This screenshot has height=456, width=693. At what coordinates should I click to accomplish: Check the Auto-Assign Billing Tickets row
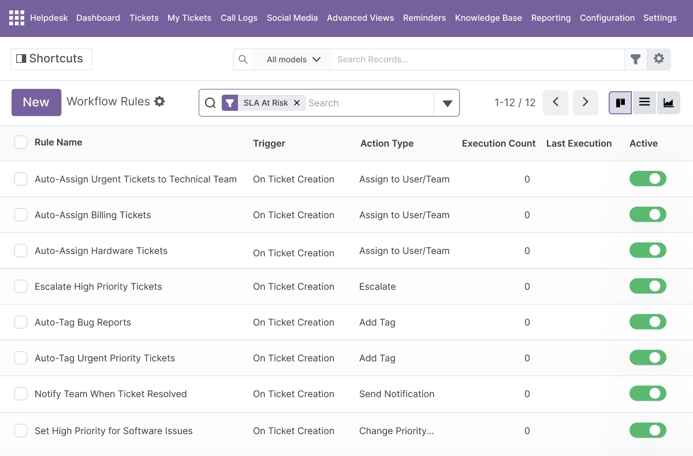pyautogui.click(x=21, y=215)
